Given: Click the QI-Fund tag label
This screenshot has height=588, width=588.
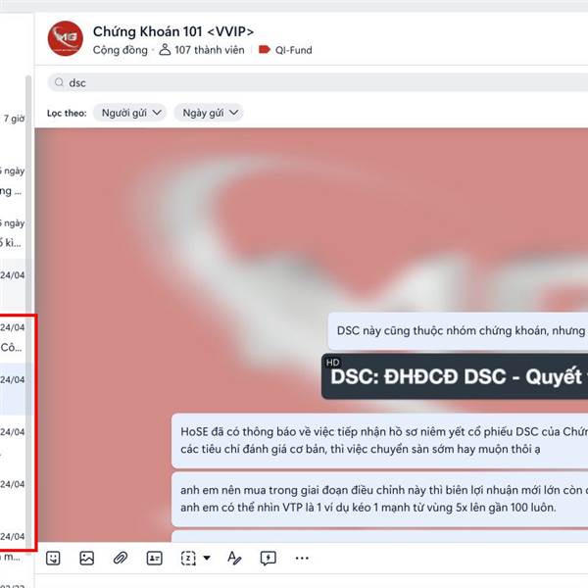Looking at the screenshot, I should pyautogui.click(x=285, y=50).
